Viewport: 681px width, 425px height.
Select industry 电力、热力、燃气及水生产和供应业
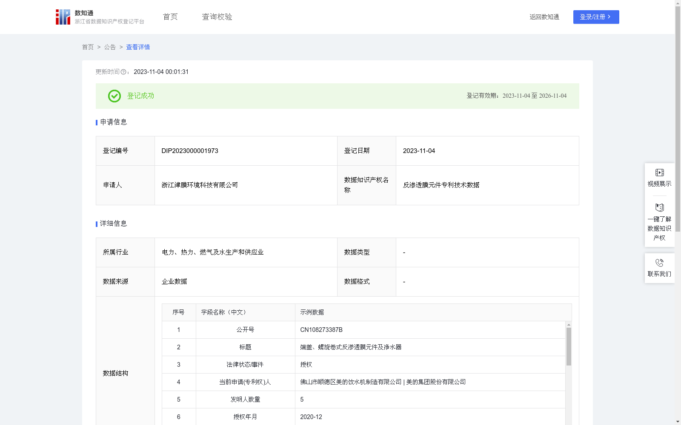[x=212, y=252]
